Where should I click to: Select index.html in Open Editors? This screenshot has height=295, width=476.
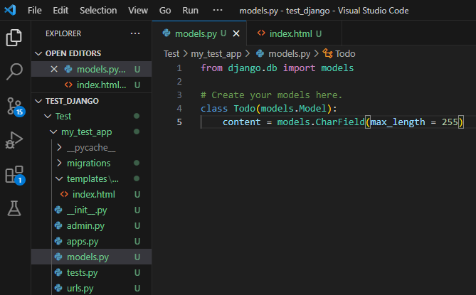click(x=91, y=85)
